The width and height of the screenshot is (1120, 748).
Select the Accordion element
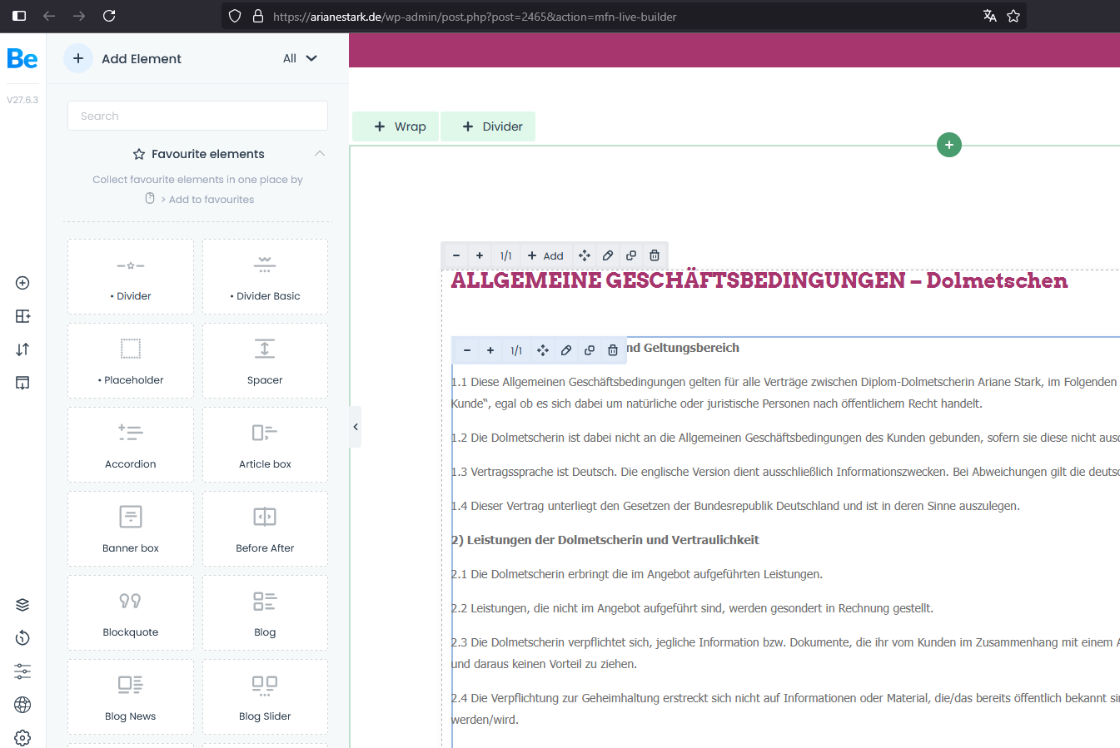tap(131, 445)
